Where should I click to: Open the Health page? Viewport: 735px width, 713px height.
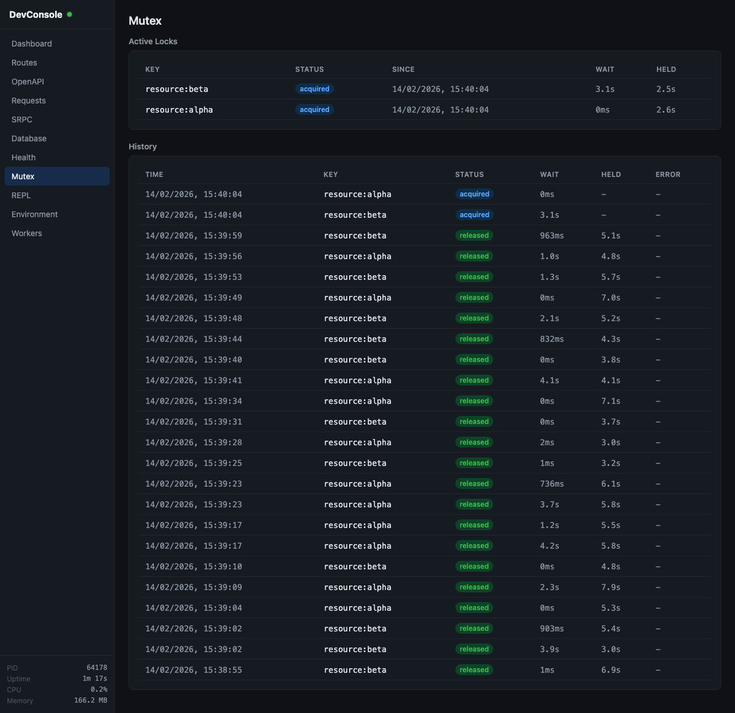[23, 157]
